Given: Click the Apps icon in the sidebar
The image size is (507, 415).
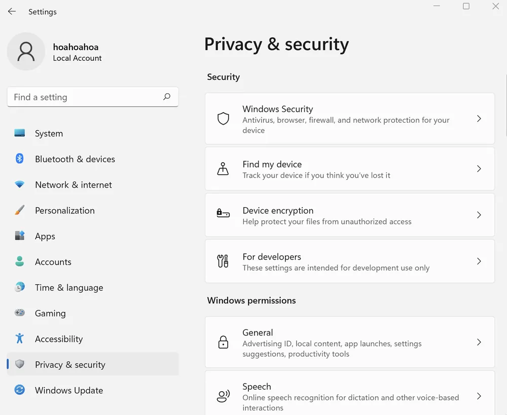Looking at the screenshot, I should pos(19,236).
